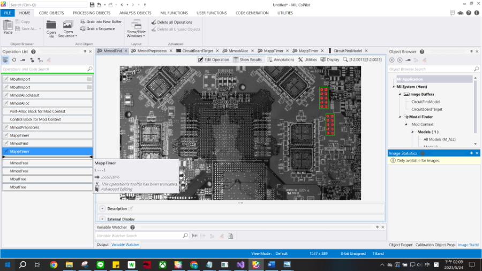Select Post-Alloc Block for Mod Context

coord(47,111)
